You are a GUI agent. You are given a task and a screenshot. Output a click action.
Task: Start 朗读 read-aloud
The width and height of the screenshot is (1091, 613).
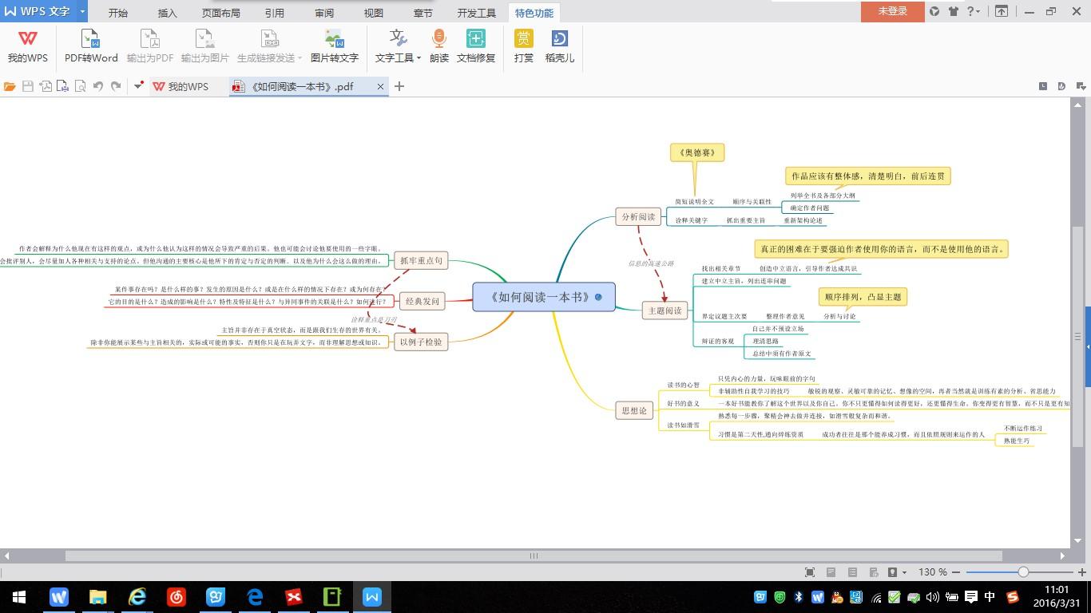coord(439,46)
